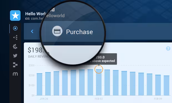
Task: Click the help question mark icon
Action: pos(168,48)
